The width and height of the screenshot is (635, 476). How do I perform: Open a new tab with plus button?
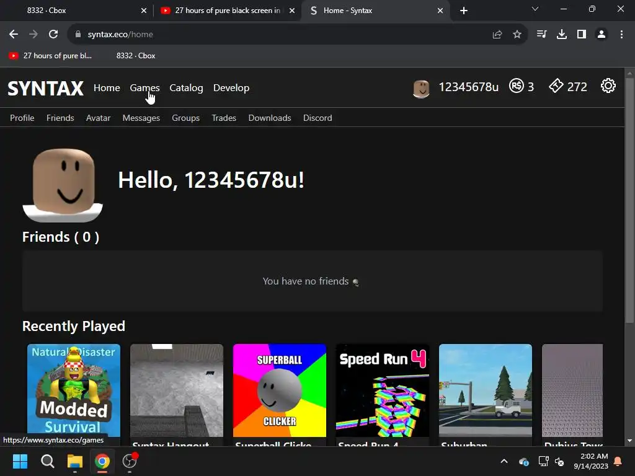tap(464, 11)
